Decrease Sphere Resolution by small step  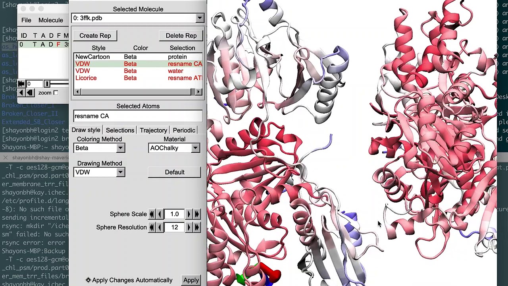coord(160,227)
